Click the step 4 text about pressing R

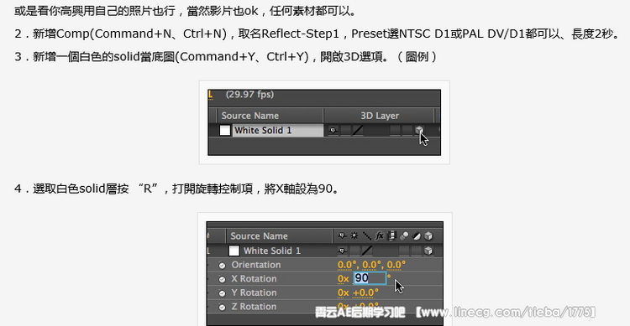[177, 188]
